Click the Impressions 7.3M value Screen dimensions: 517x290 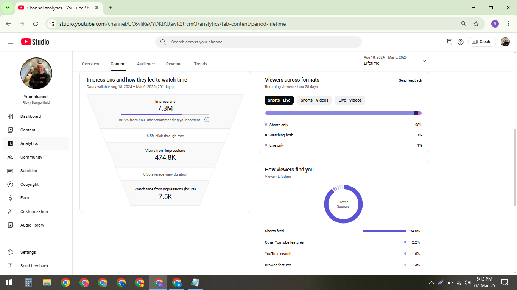click(165, 108)
